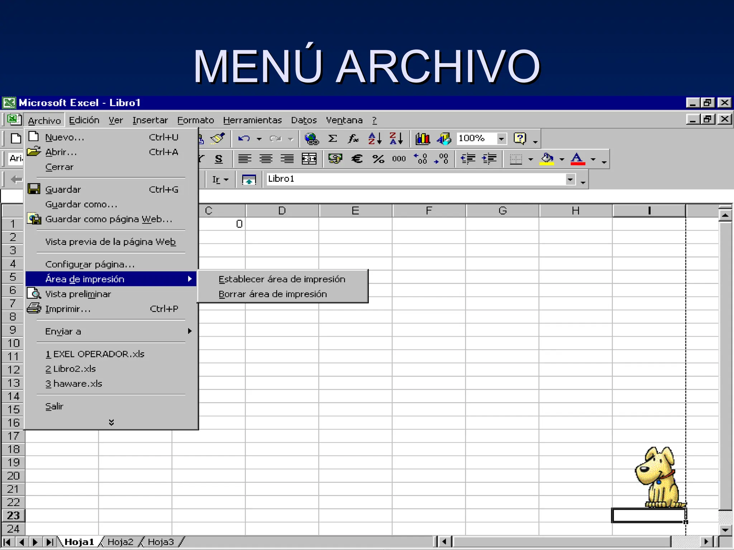Open the Font Color dropdown arrow

[x=593, y=159]
